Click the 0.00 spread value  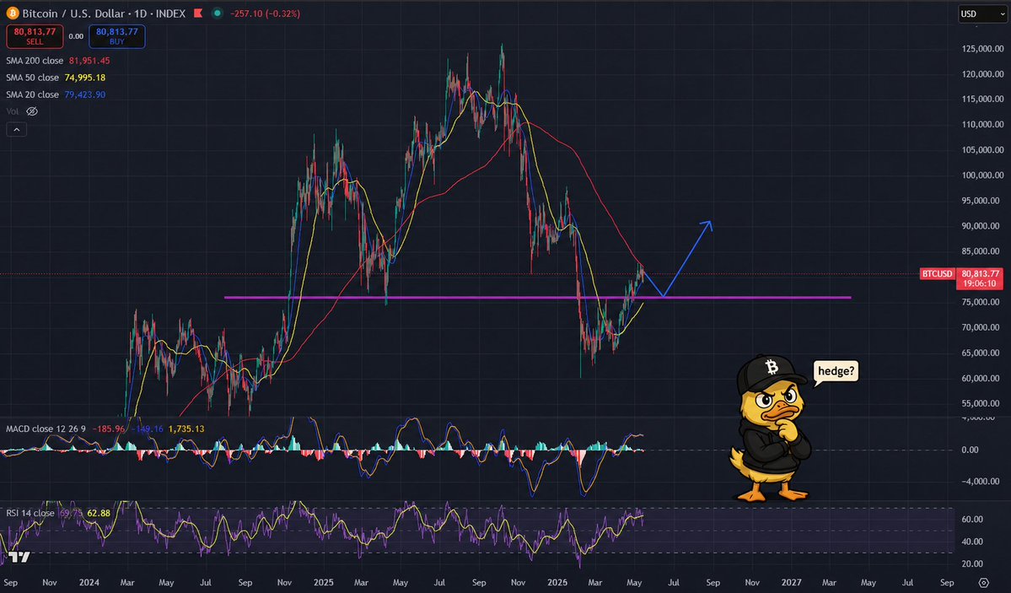[76, 37]
